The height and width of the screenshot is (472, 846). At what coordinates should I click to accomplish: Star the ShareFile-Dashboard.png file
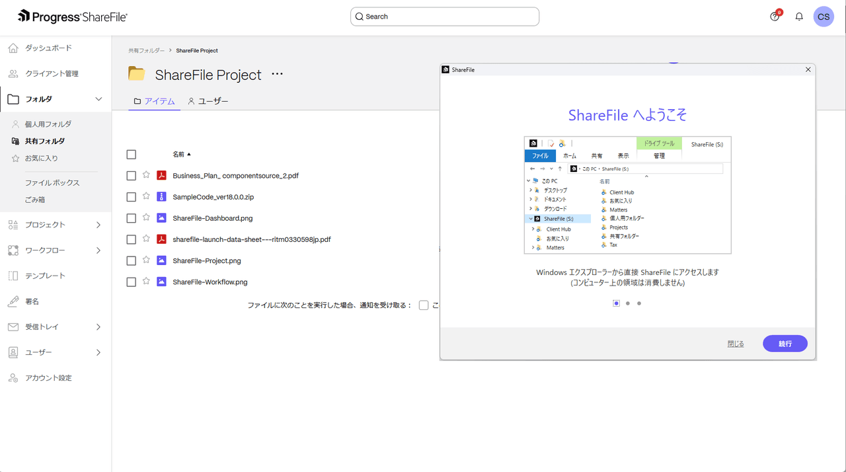146,217
